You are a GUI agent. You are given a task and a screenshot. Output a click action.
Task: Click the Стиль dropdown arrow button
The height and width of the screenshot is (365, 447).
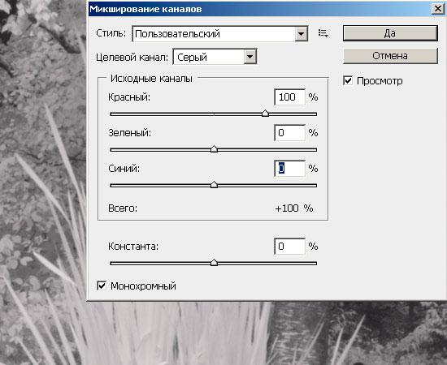(x=301, y=34)
